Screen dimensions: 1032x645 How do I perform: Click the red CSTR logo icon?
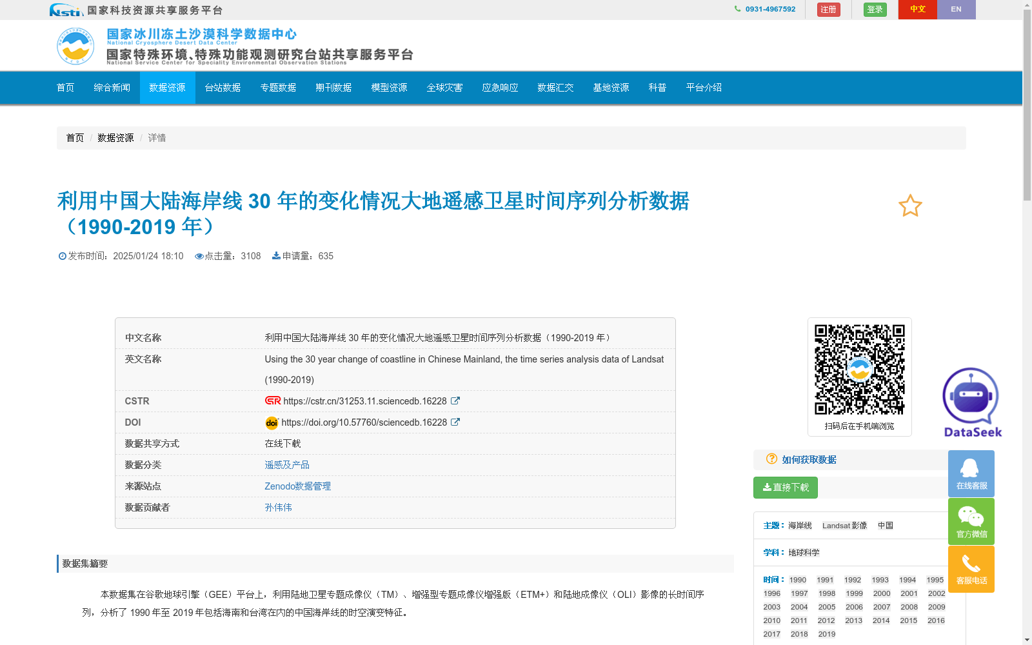click(273, 401)
